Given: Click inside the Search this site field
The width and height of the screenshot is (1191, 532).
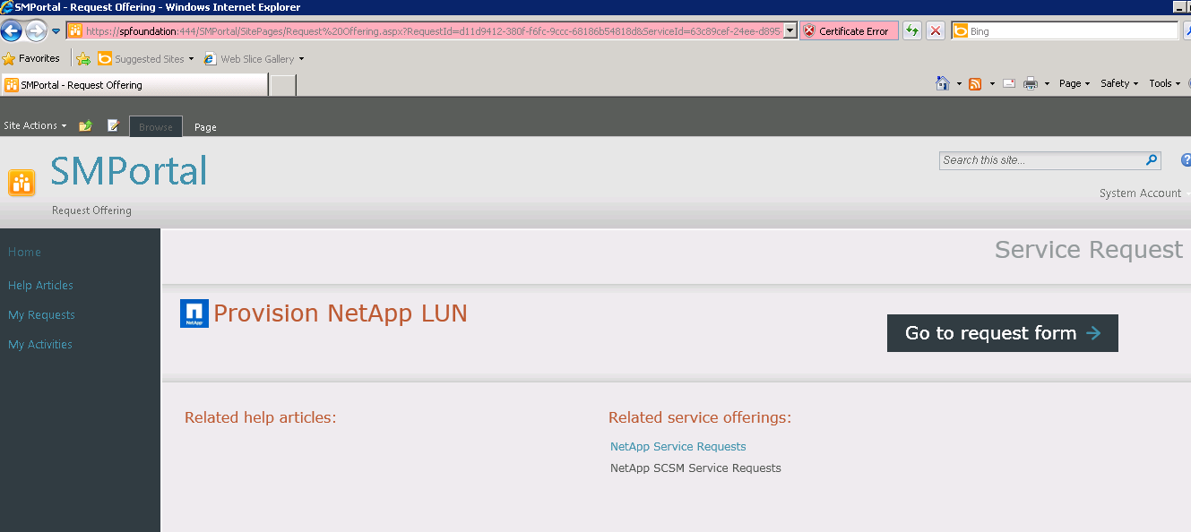Looking at the screenshot, I should (1040, 160).
